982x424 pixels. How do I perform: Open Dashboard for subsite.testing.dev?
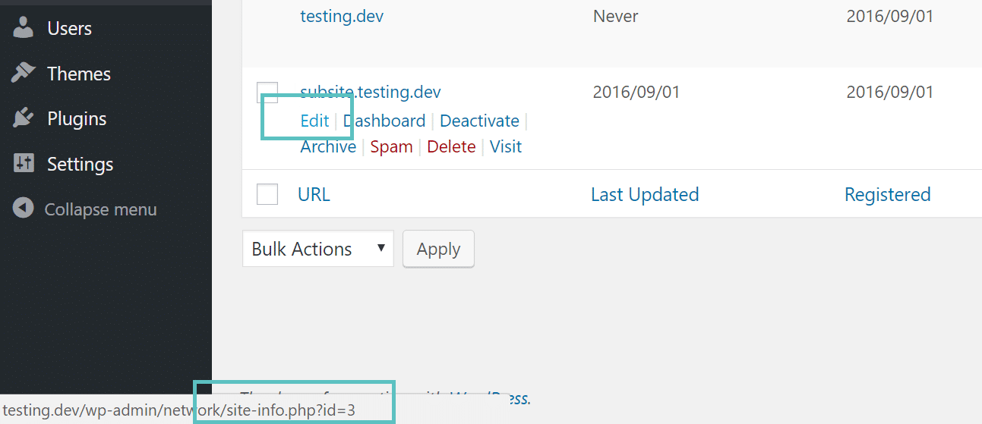(384, 121)
